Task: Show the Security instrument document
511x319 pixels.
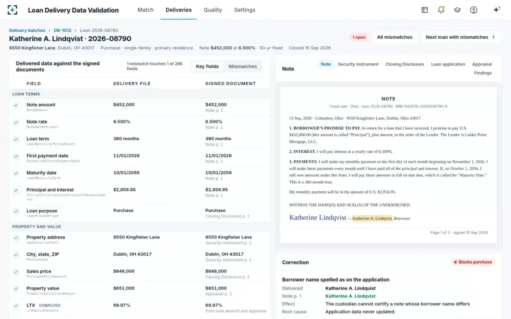Action: pyautogui.click(x=358, y=64)
